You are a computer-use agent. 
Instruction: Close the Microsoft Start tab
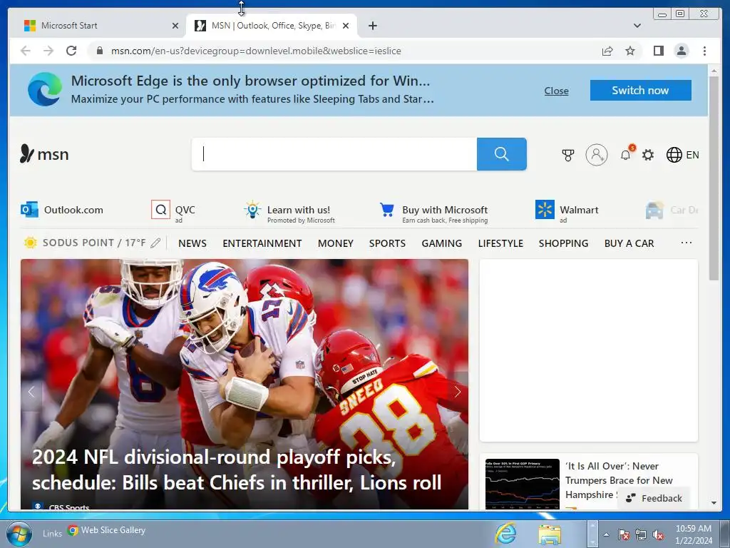coord(175,26)
